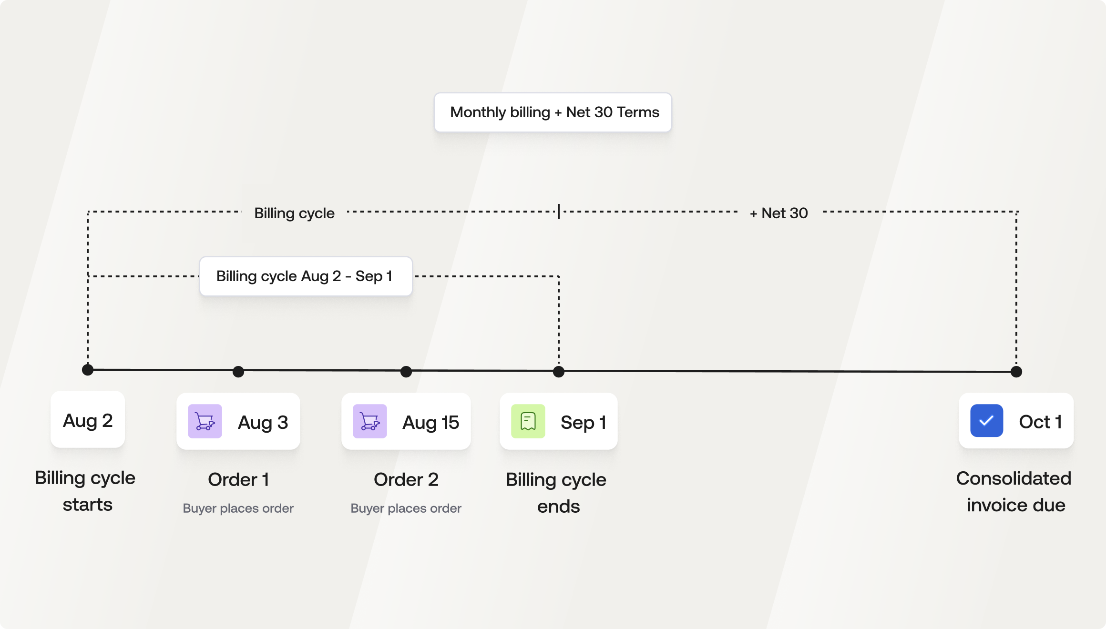The height and width of the screenshot is (629, 1106).
Task: Click the green receipt icon beside Sep 1
Action: point(528,421)
